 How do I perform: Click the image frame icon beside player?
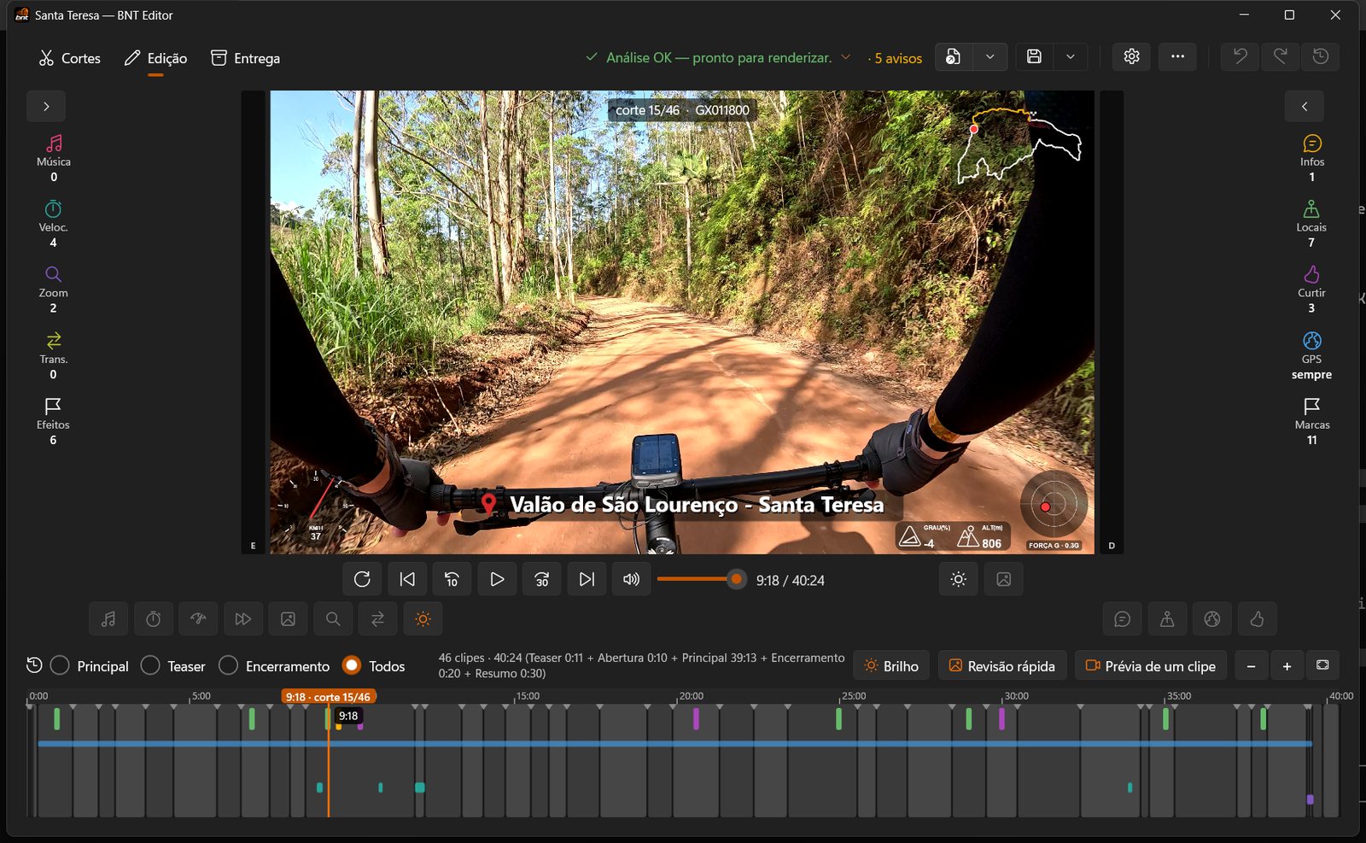coord(1004,579)
